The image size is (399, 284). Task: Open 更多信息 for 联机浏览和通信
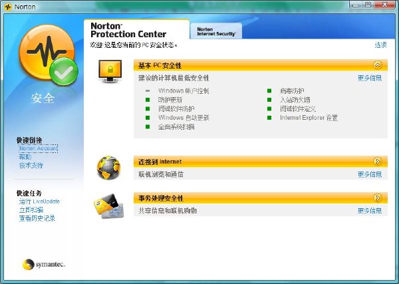pos(370,174)
